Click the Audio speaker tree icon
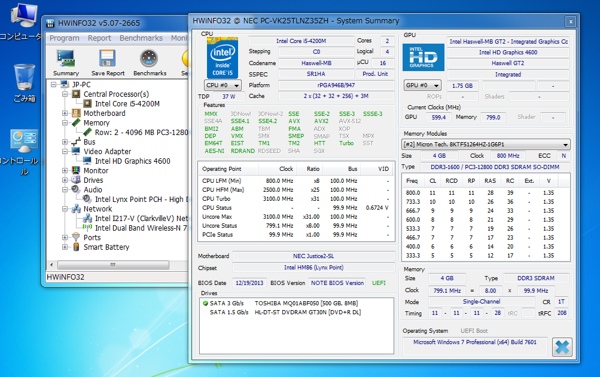This screenshot has width=600, height=377. (76, 189)
